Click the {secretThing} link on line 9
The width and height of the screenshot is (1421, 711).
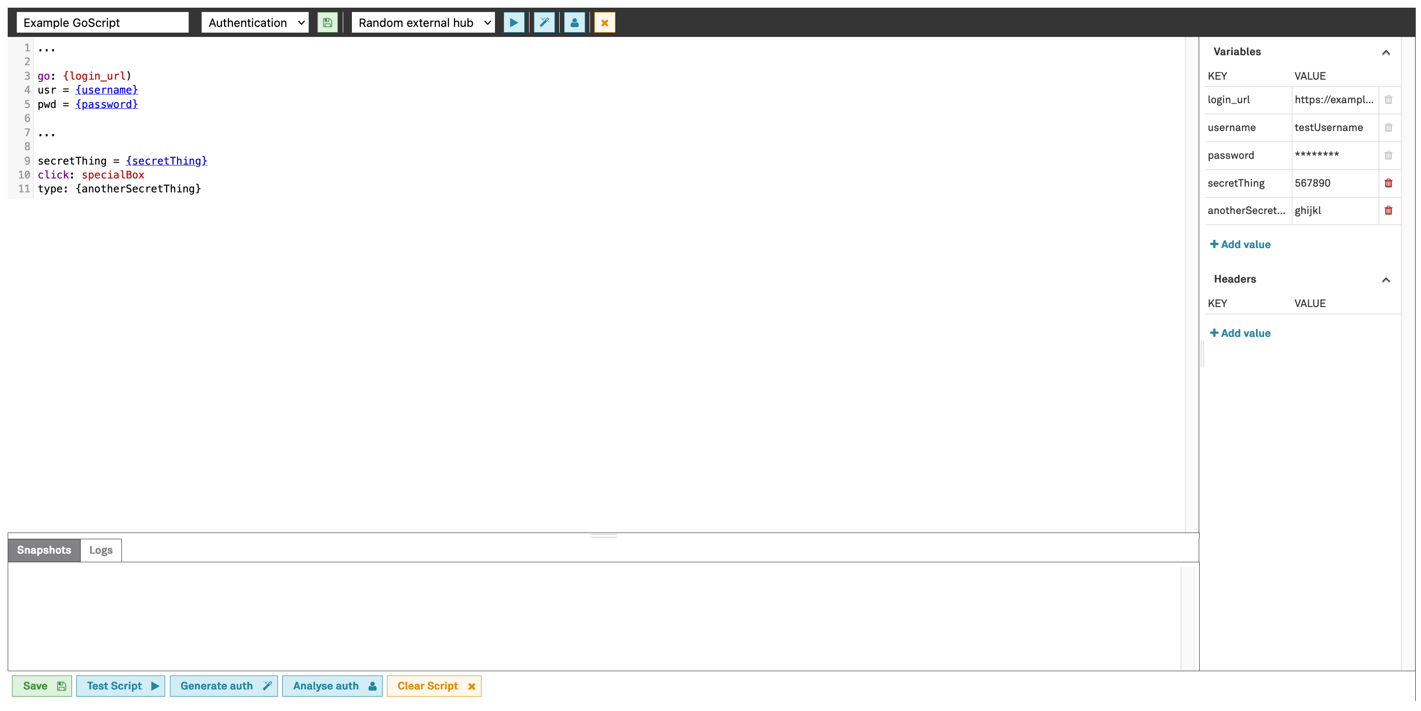pyautogui.click(x=167, y=160)
